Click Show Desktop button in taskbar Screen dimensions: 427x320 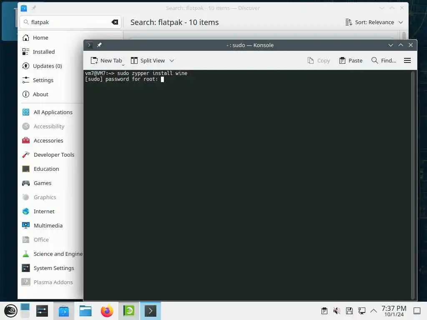pos(417,311)
